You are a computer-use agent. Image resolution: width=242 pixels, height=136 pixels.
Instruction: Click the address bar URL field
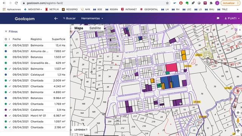(96, 3)
